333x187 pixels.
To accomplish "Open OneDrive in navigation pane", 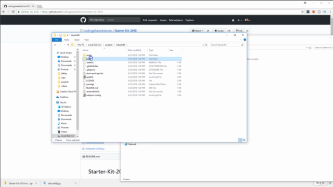I will pos(64,97).
